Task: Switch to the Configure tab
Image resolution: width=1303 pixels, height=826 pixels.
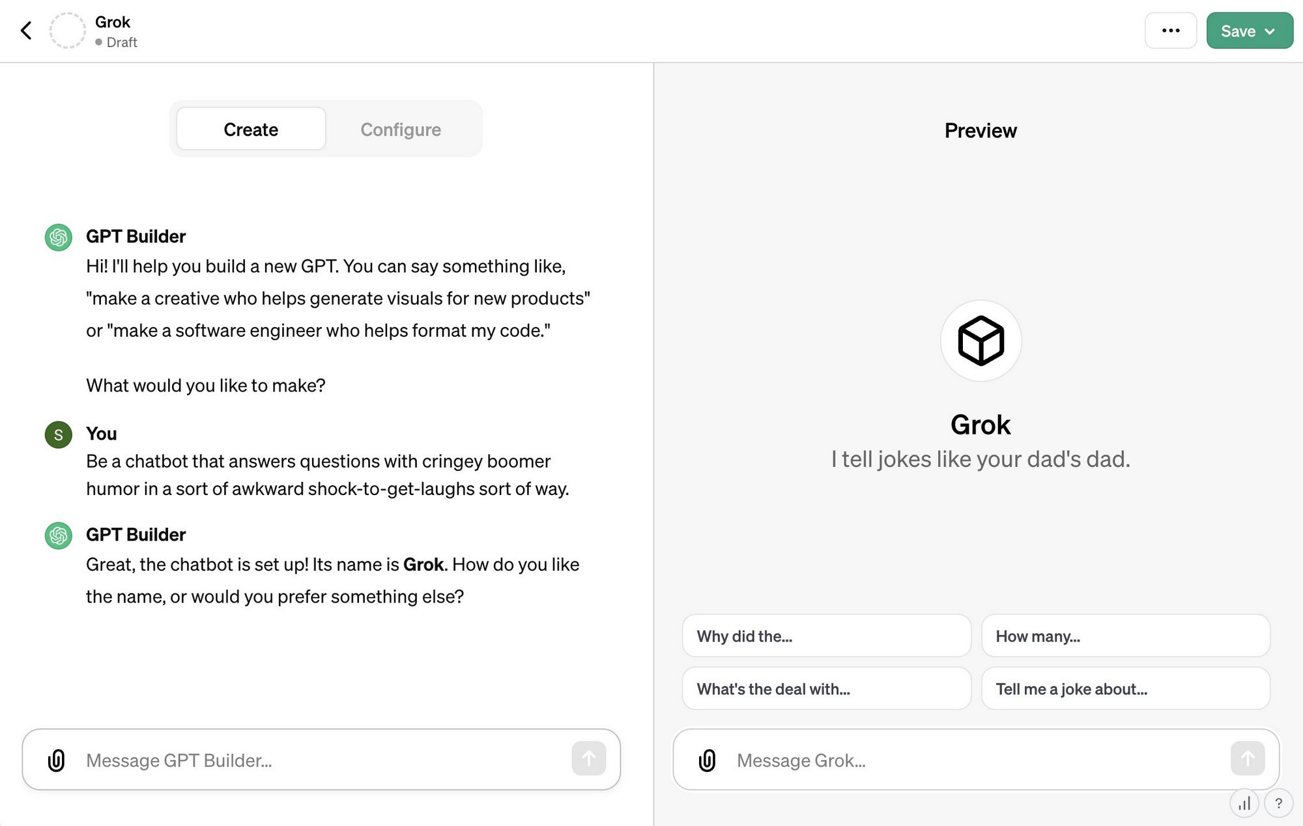Action: click(401, 129)
